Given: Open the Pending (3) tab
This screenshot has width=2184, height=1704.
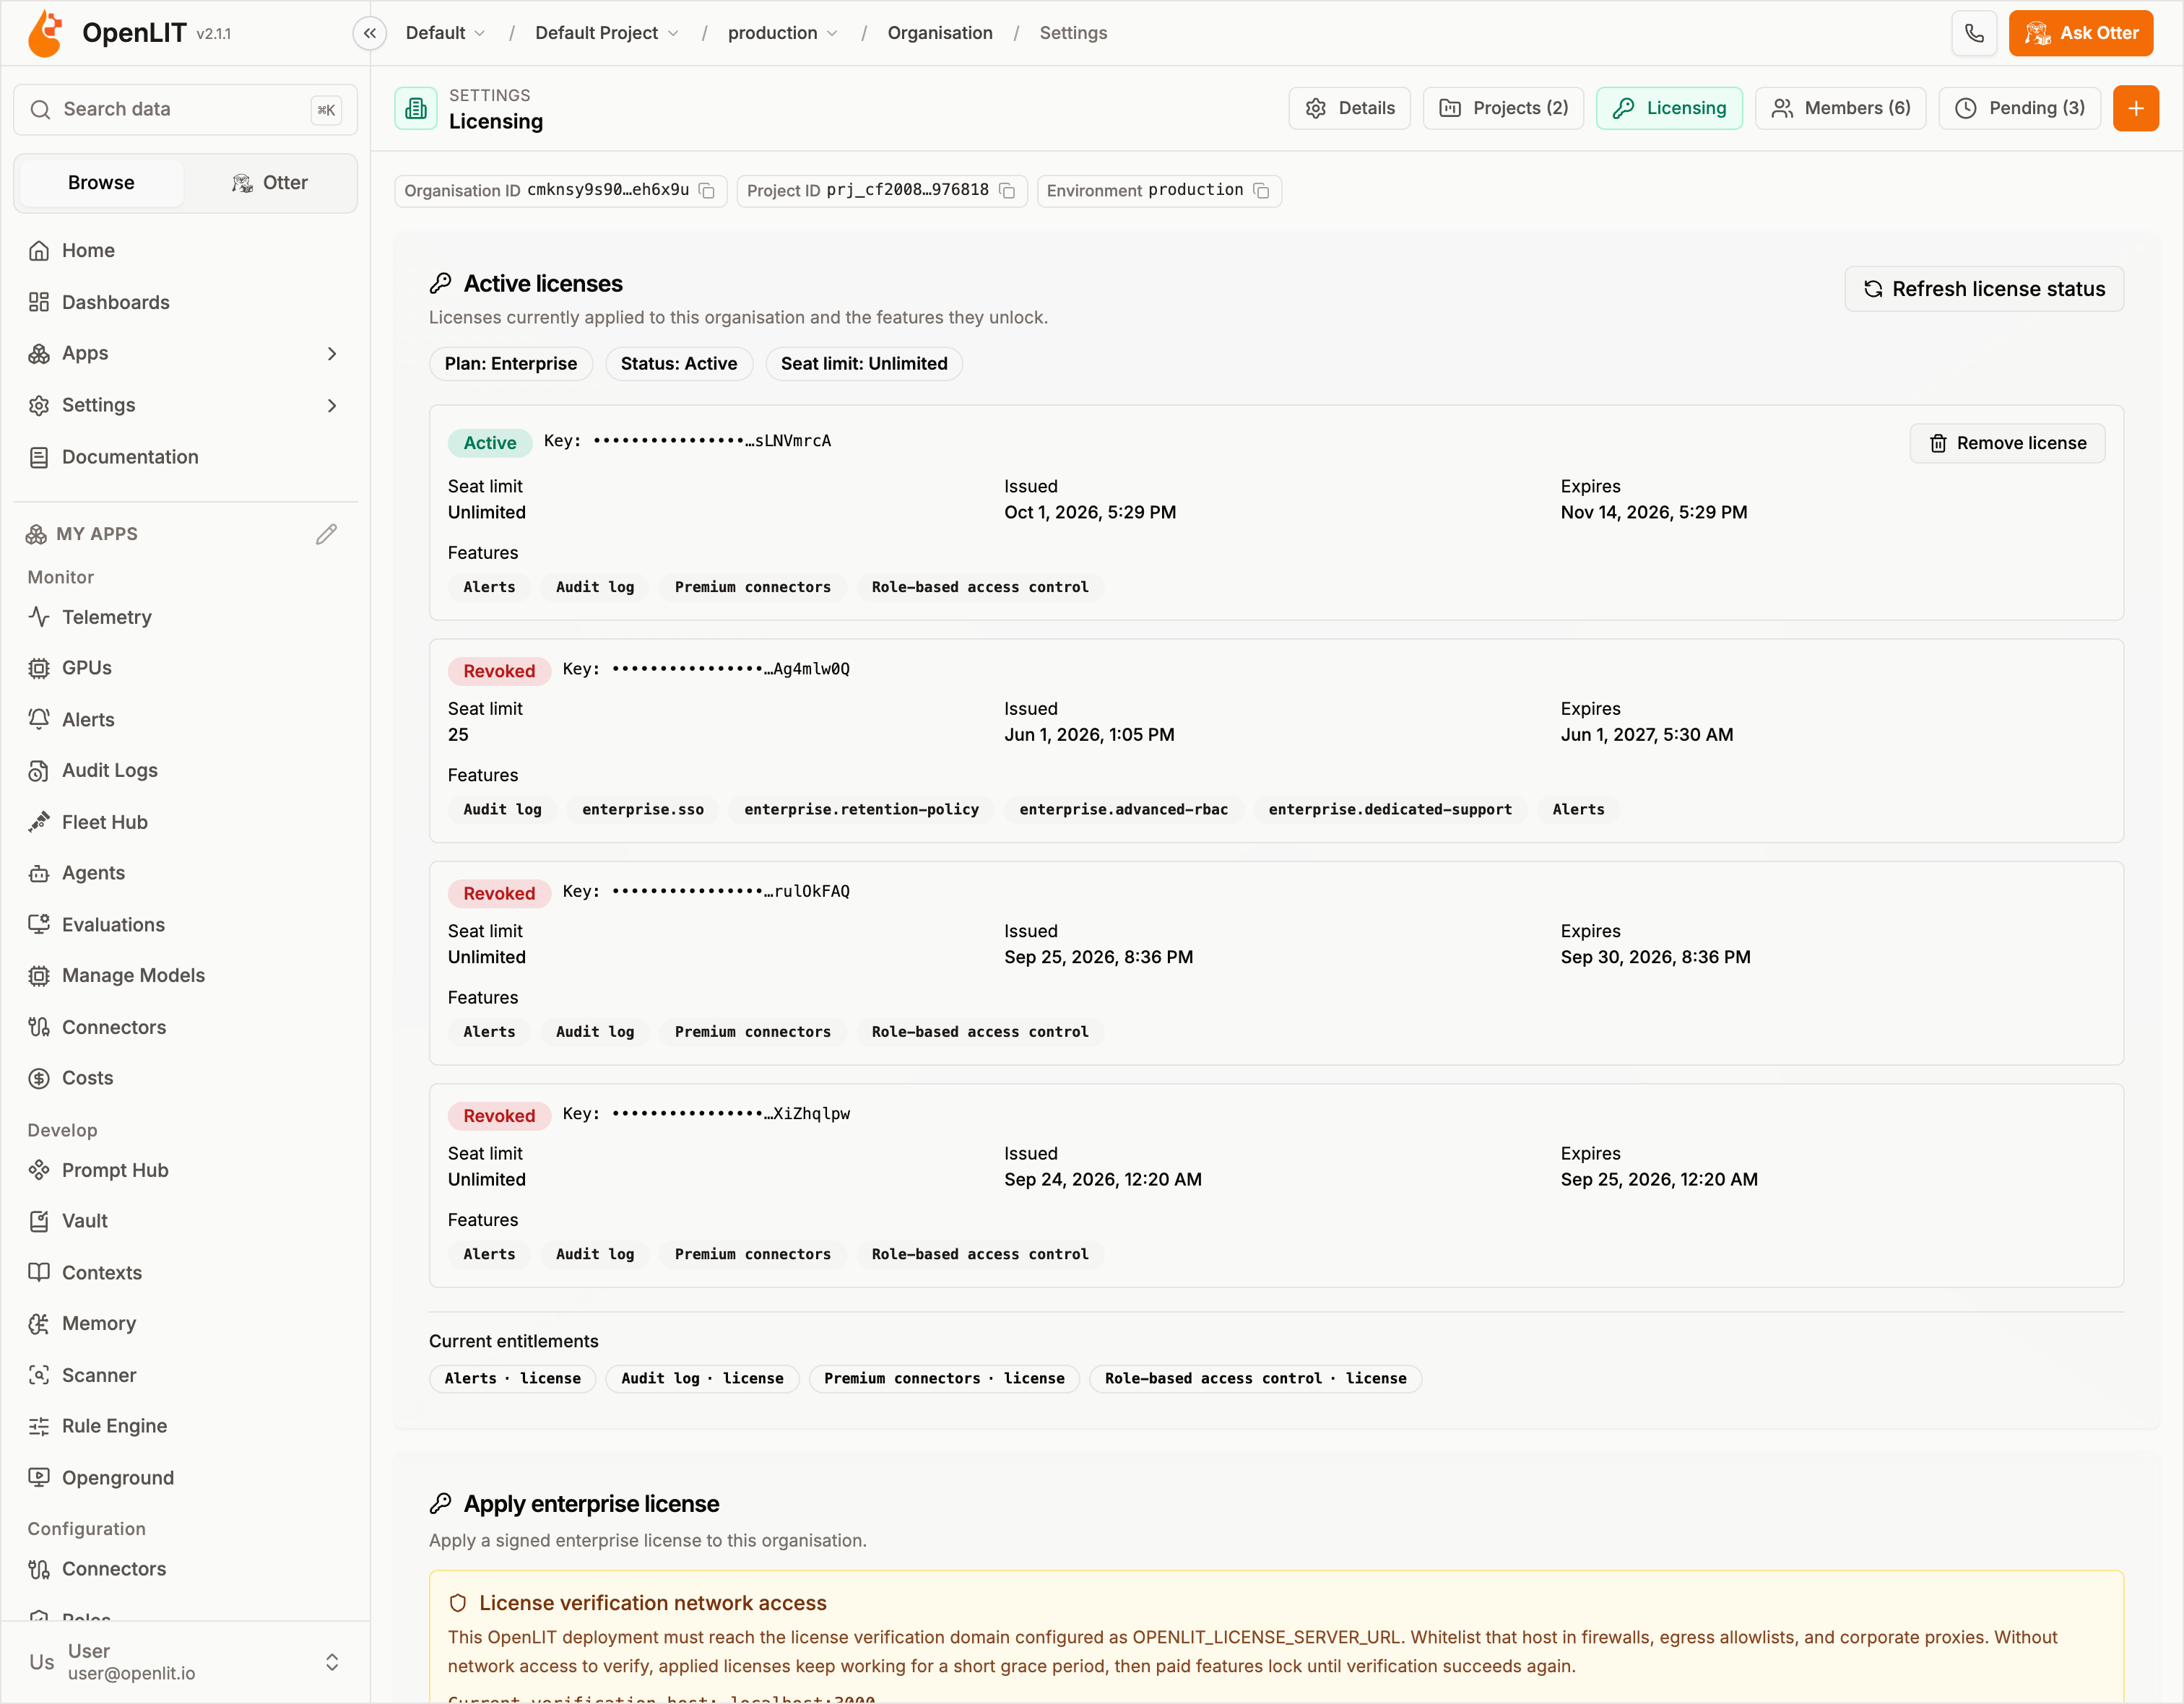Looking at the screenshot, I should click(x=2019, y=108).
